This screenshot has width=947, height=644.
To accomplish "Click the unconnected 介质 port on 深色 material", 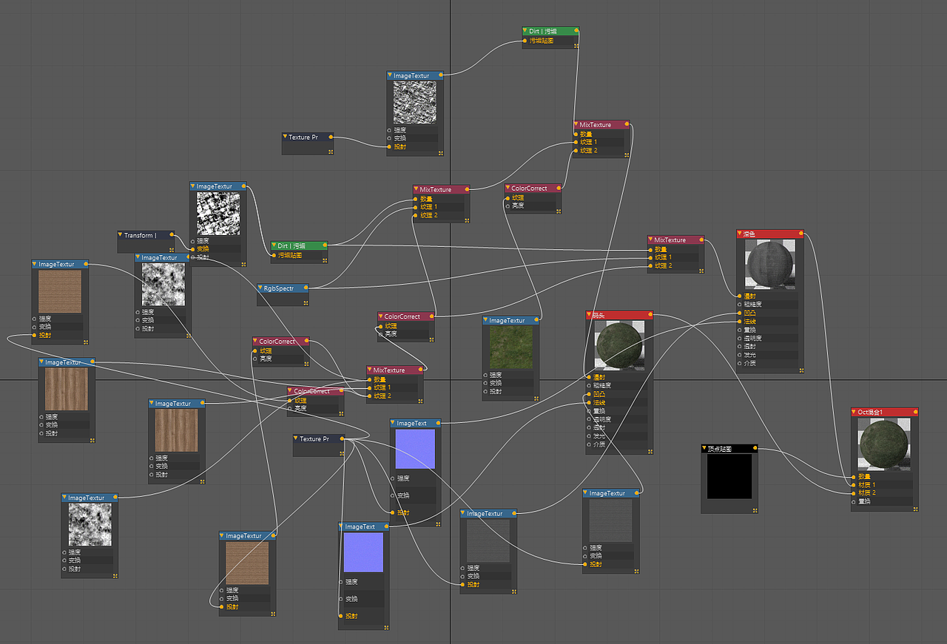I will tap(738, 363).
